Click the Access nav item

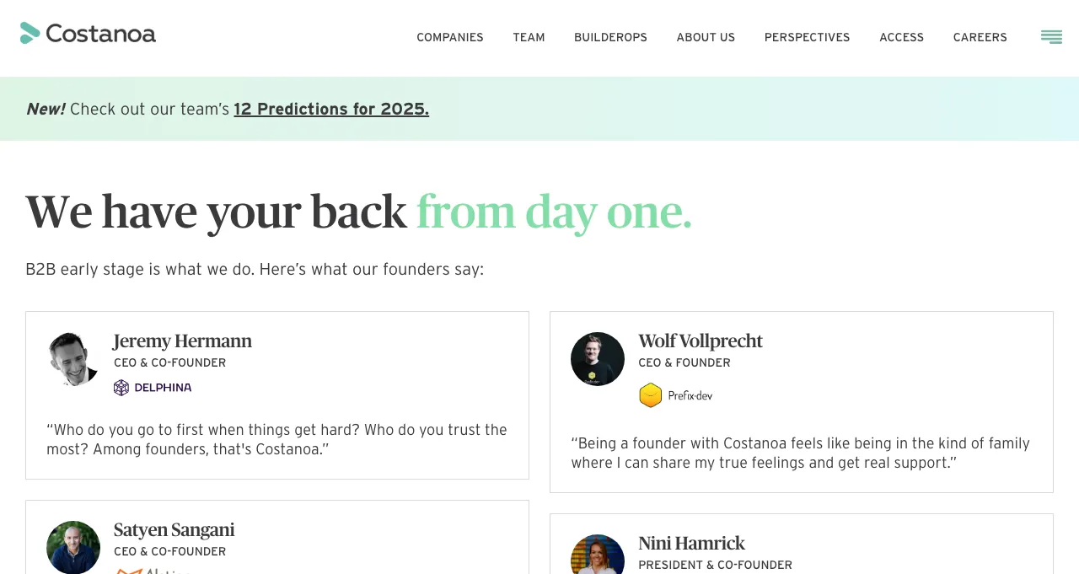pos(901,37)
